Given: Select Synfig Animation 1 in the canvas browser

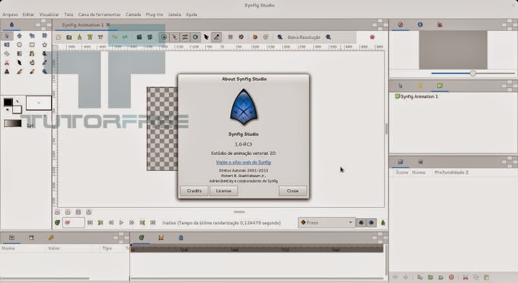Looking at the screenshot, I should (416, 96).
